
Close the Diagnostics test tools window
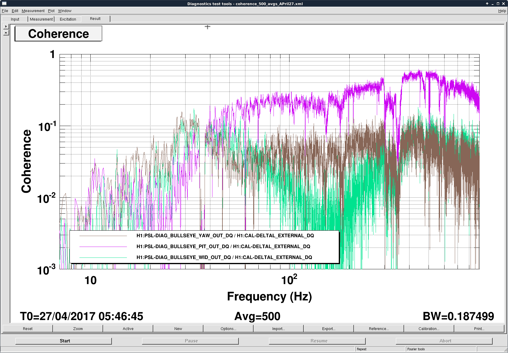tap(503, 4)
